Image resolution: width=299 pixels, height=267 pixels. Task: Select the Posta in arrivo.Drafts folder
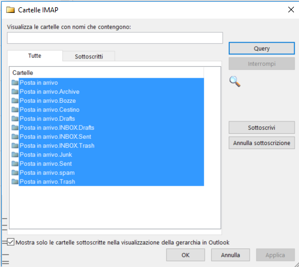tap(111, 119)
